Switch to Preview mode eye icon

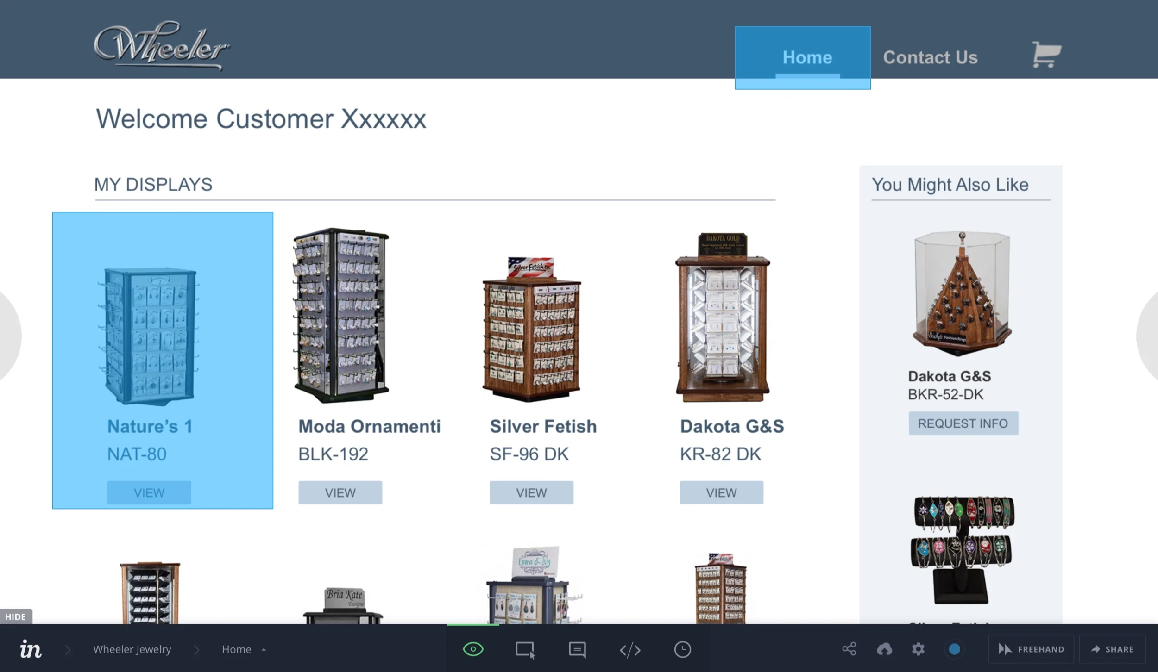(x=473, y=649)
